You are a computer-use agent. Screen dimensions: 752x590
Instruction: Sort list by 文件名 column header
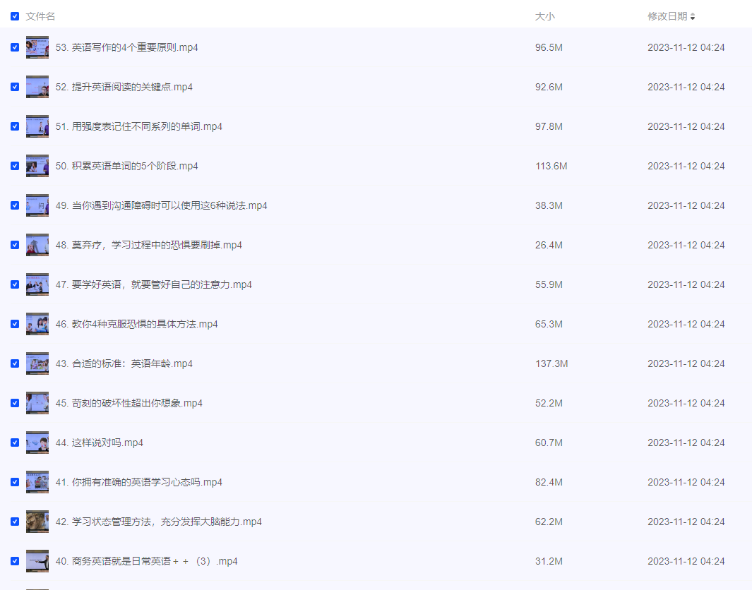[40, 16]
